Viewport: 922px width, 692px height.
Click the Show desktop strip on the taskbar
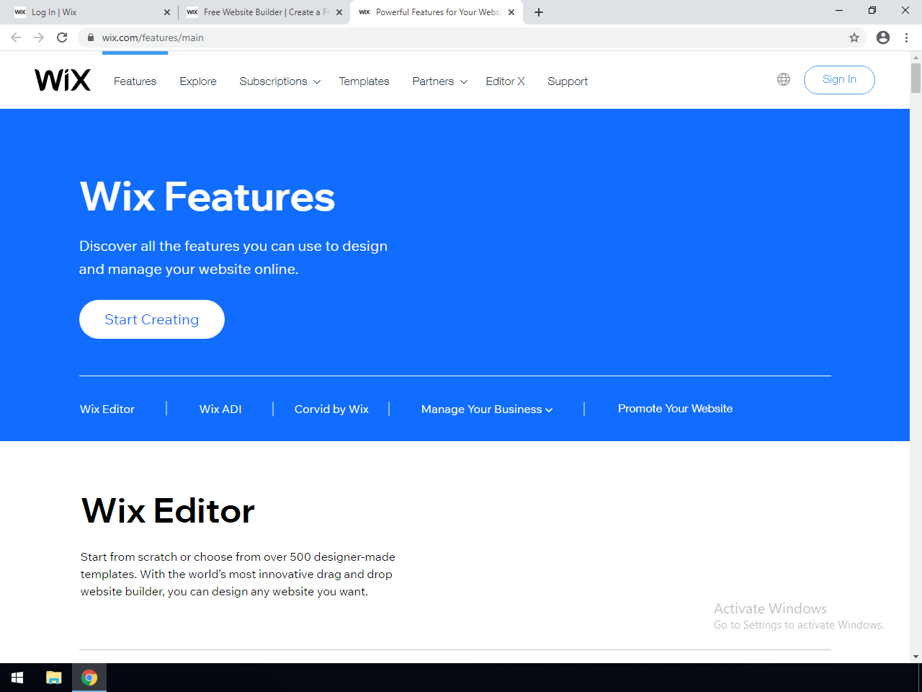click(920, 678)
